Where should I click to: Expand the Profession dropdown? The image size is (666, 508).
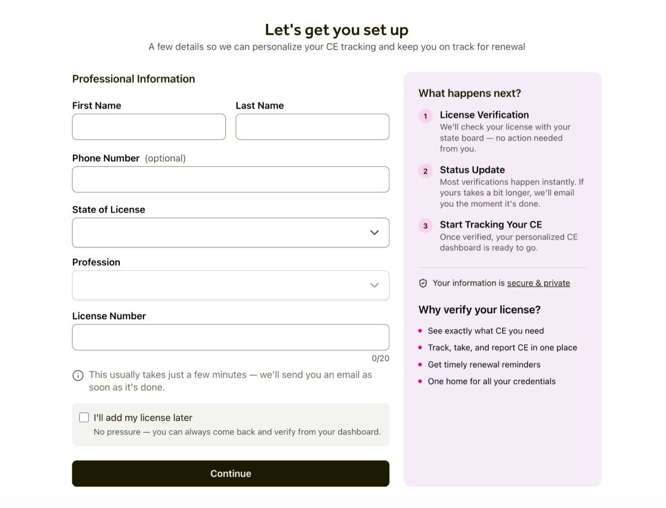click(x=230, y=286)
